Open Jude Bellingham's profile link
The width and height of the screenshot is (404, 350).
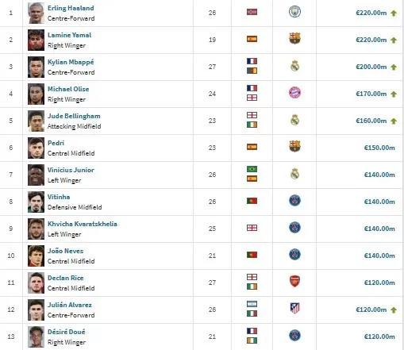74,116
